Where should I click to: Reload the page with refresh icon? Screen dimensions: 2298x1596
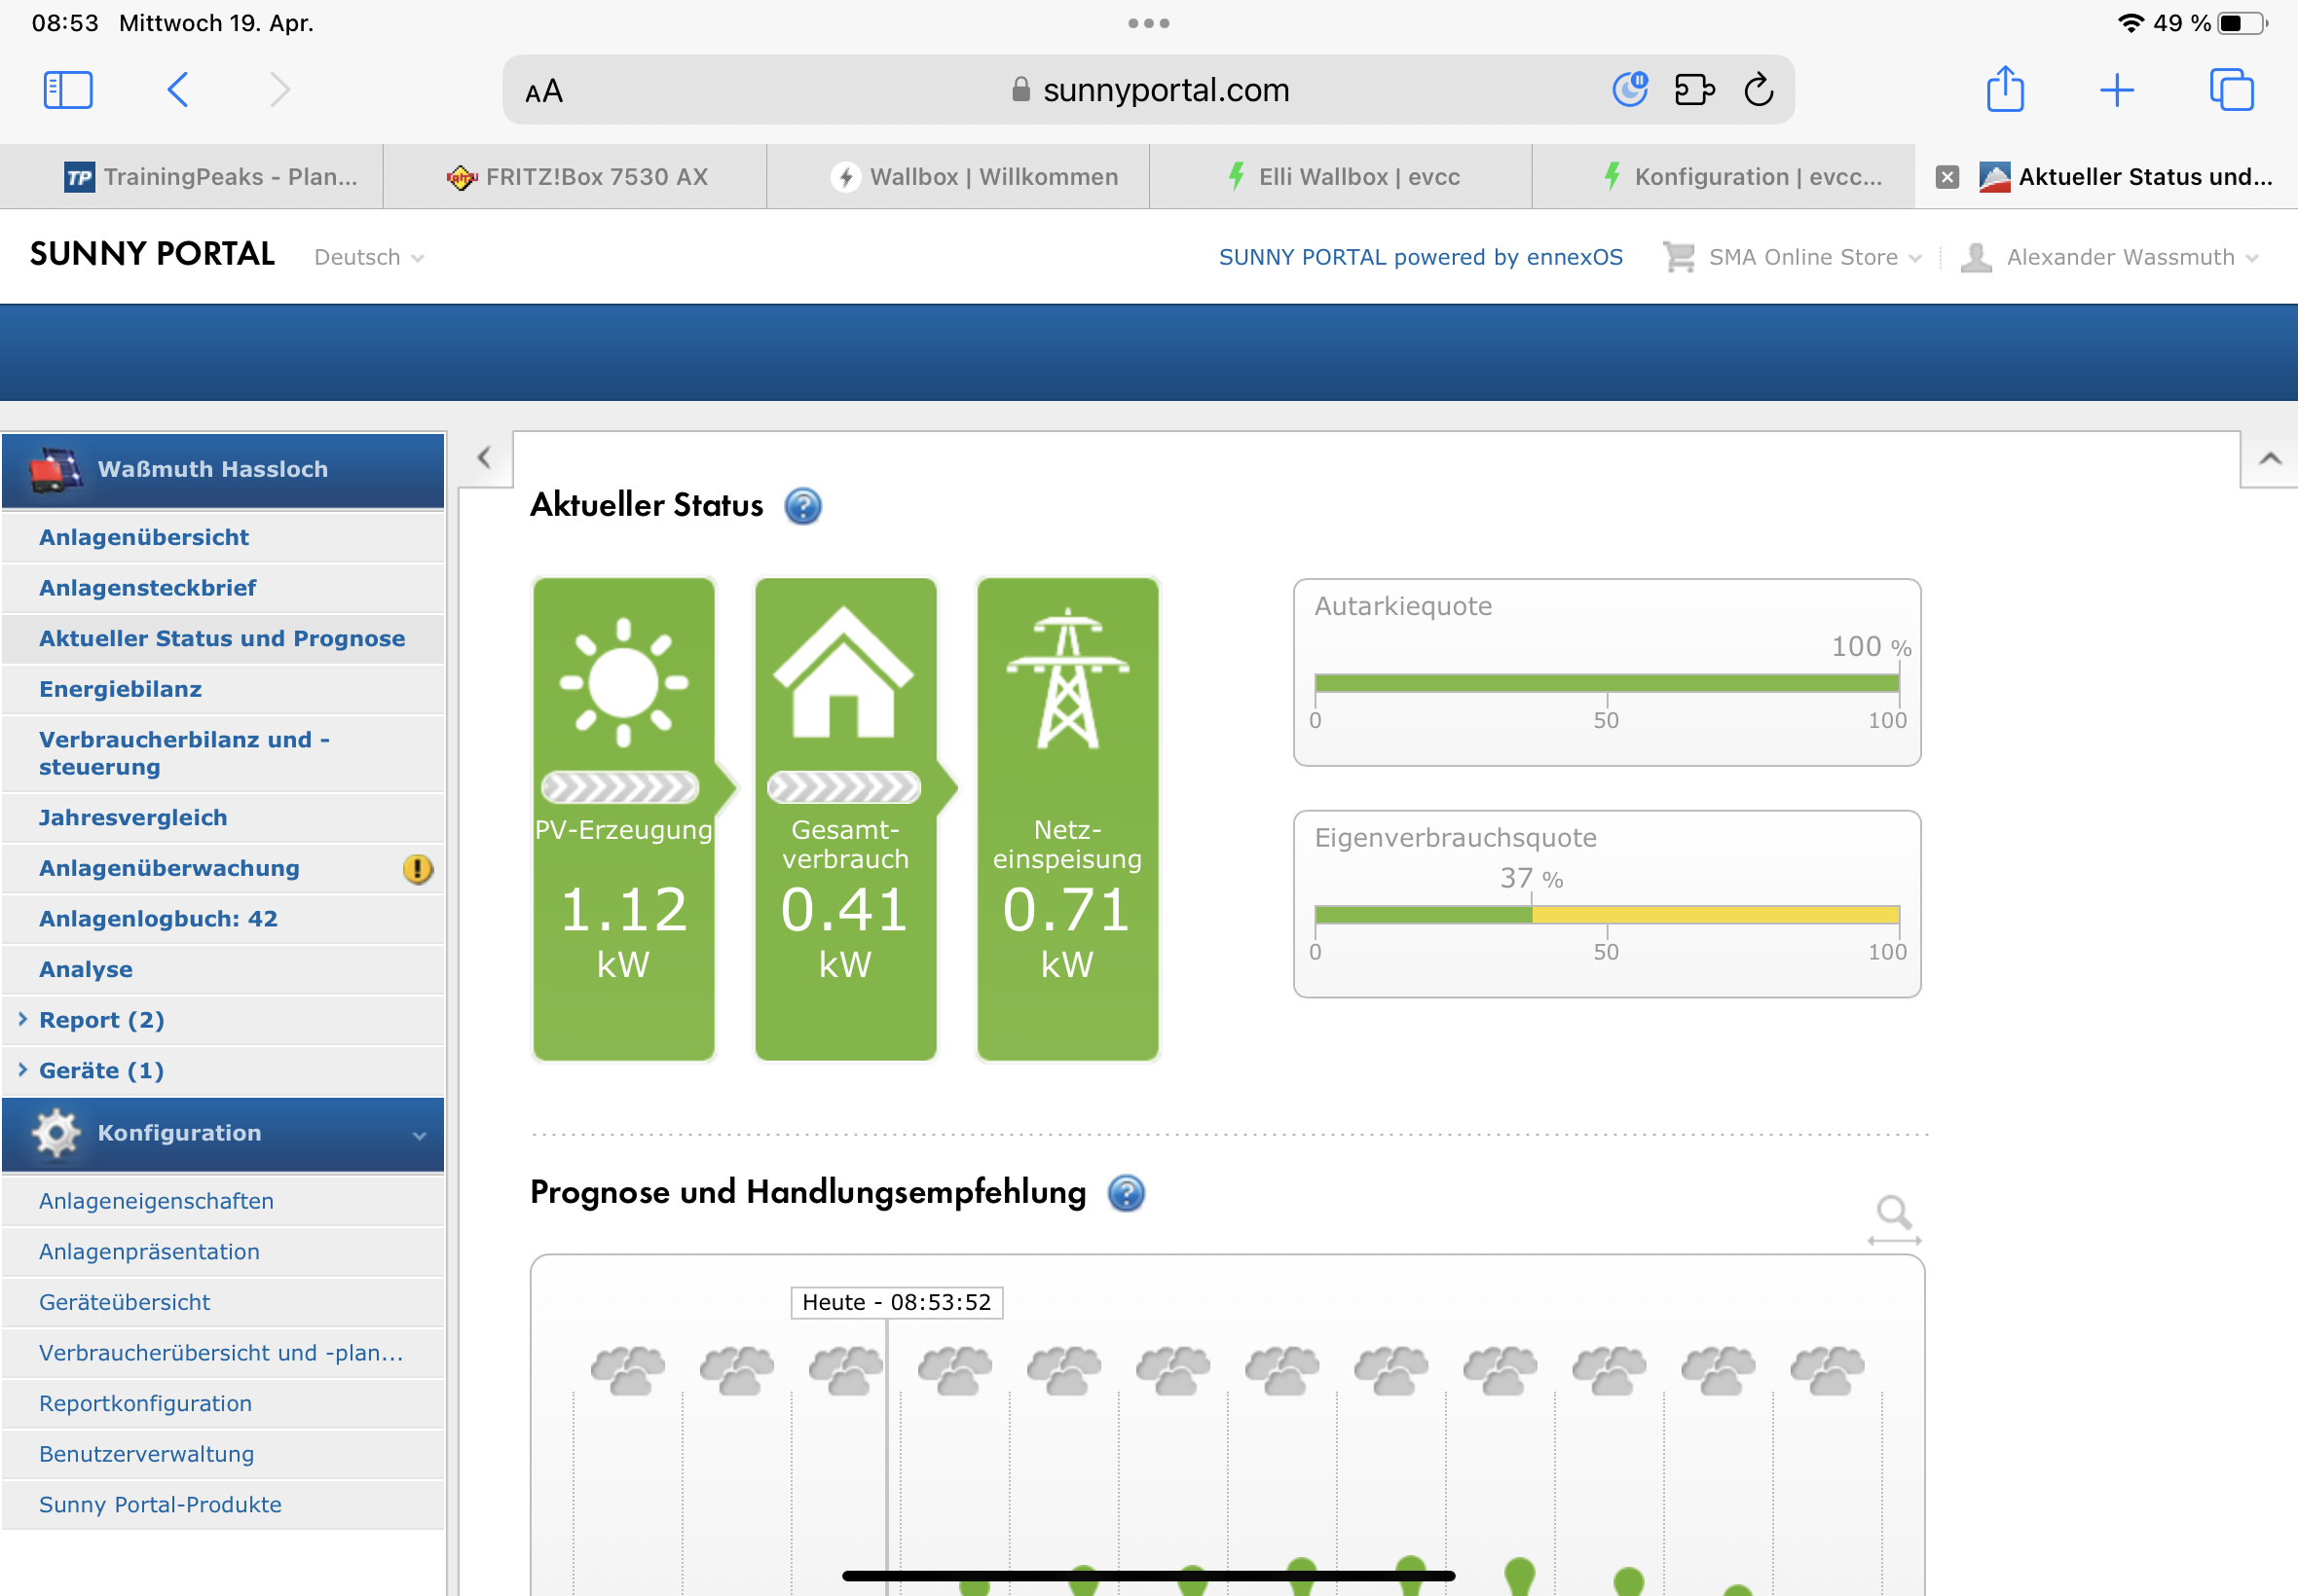tap(1758, 90)
